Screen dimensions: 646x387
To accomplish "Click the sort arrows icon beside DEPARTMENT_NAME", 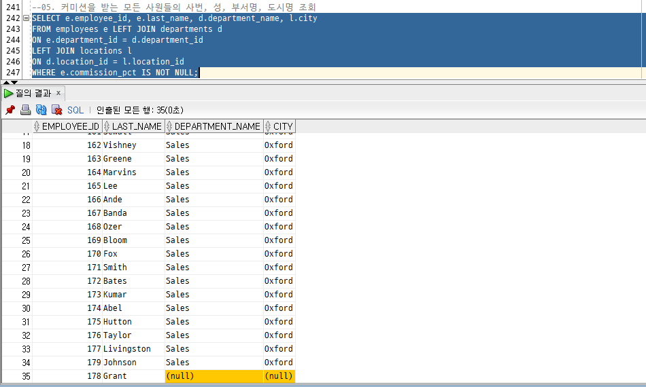I will pos(169,126).
